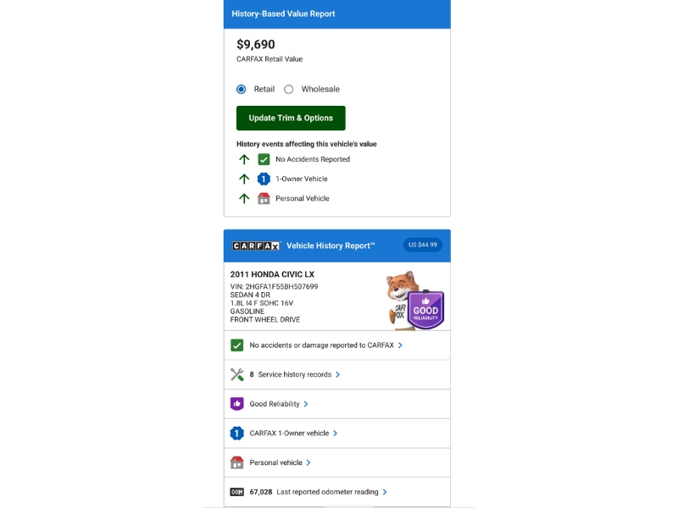Click the wrench service history icon
This screenshot has height=508, width=678.
point(237,374)
